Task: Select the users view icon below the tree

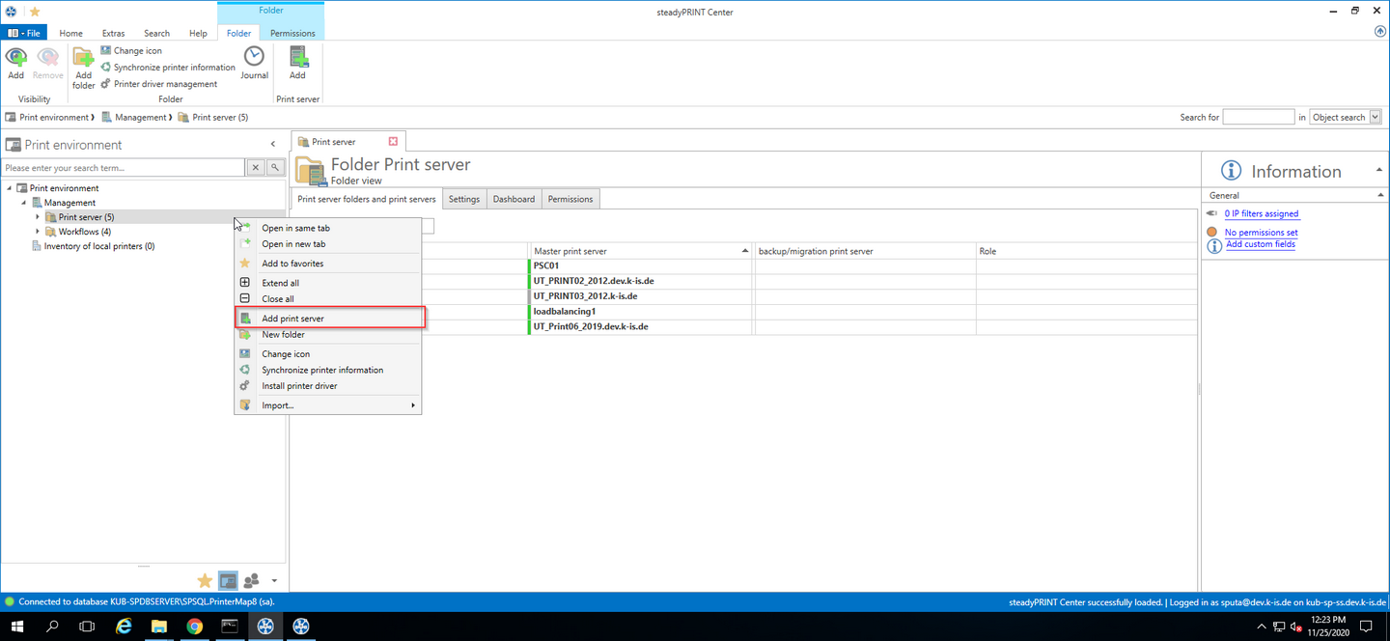Action: (x=251, y=580)
